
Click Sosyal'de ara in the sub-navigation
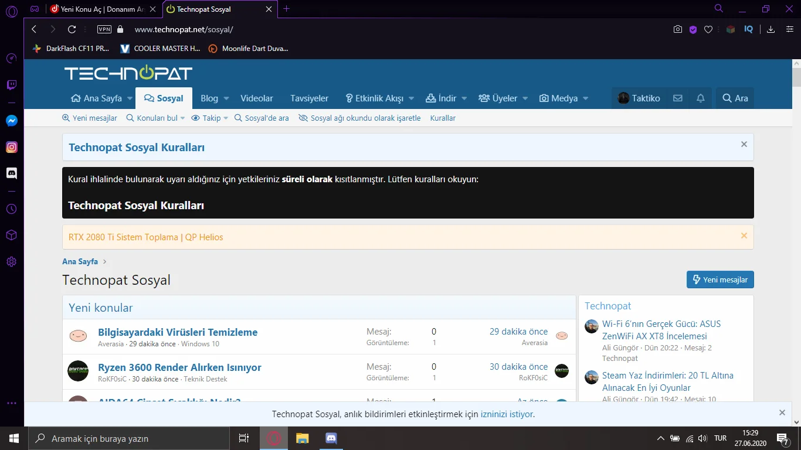[262, 118]
